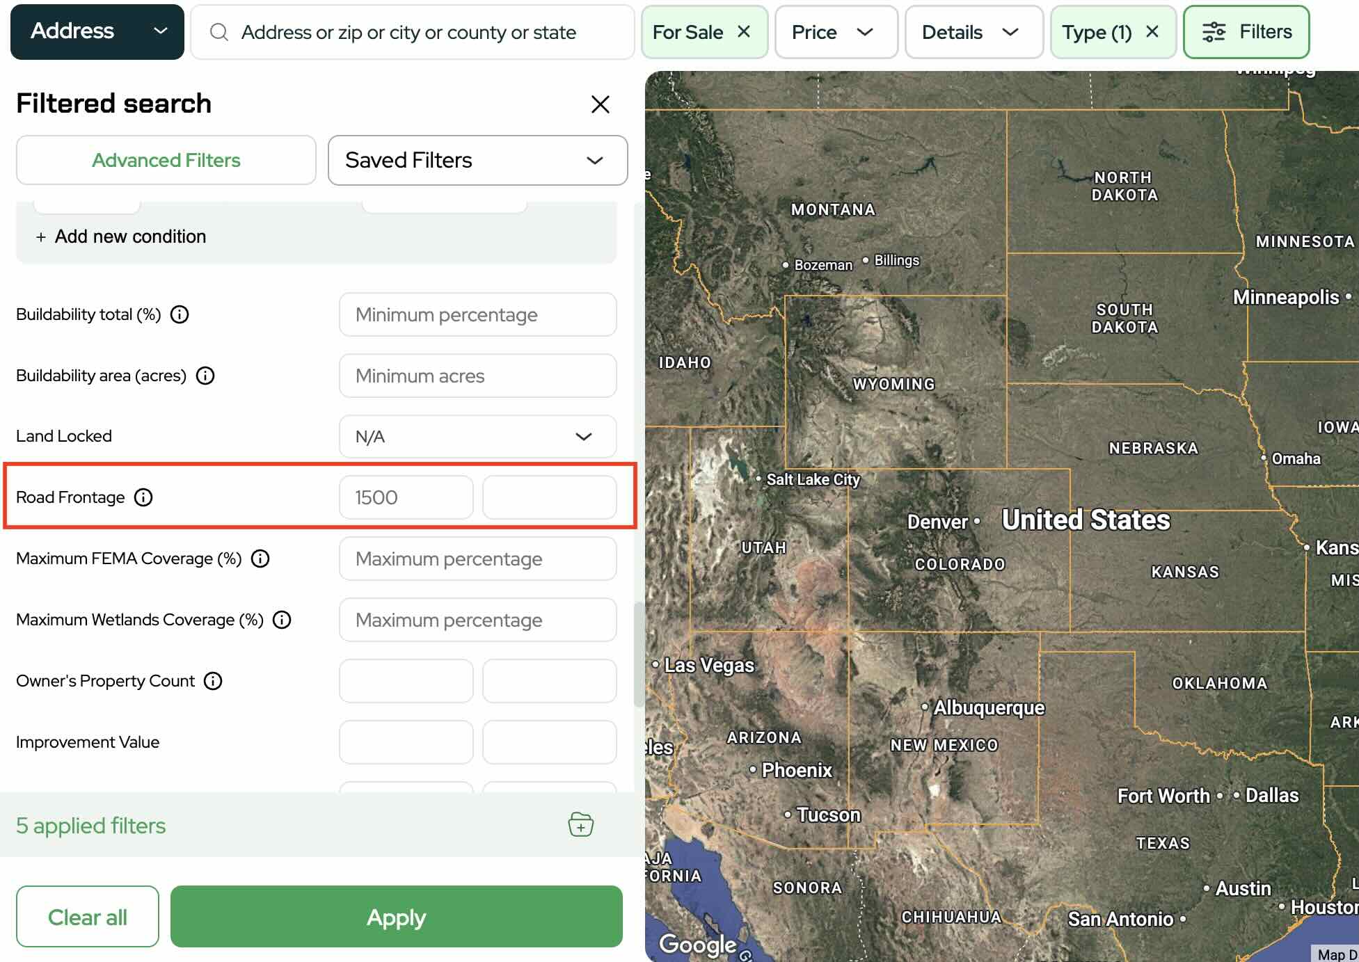Close the Filtered search panel
This screenshot has width=1359, height=962.
pyautogui.click(x=600, y=104)
